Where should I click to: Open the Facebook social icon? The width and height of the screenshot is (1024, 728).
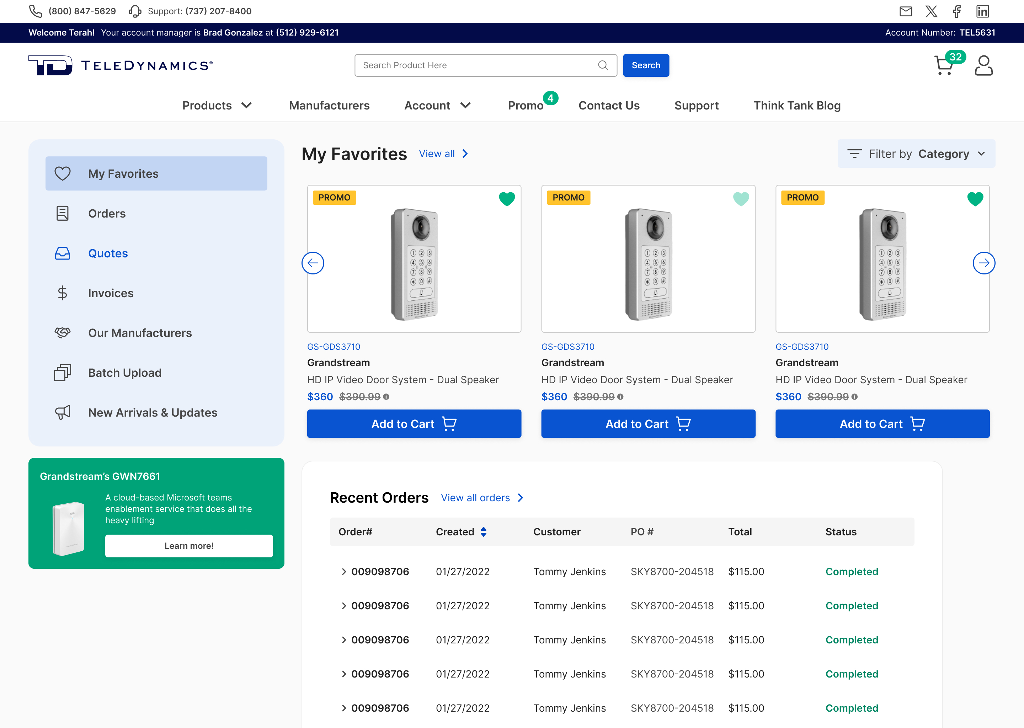tap(957, 11)
